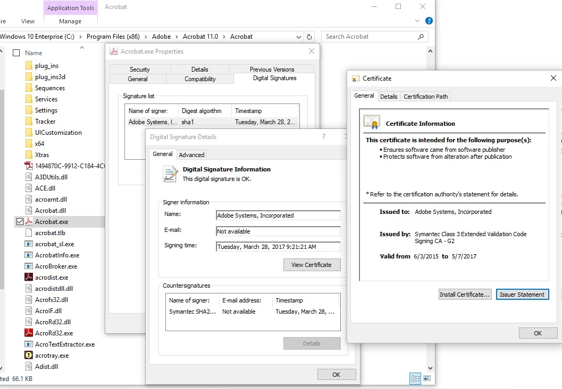Open the address bar history dropdown
The image size is (562, 389).
(x=299, y=37)
